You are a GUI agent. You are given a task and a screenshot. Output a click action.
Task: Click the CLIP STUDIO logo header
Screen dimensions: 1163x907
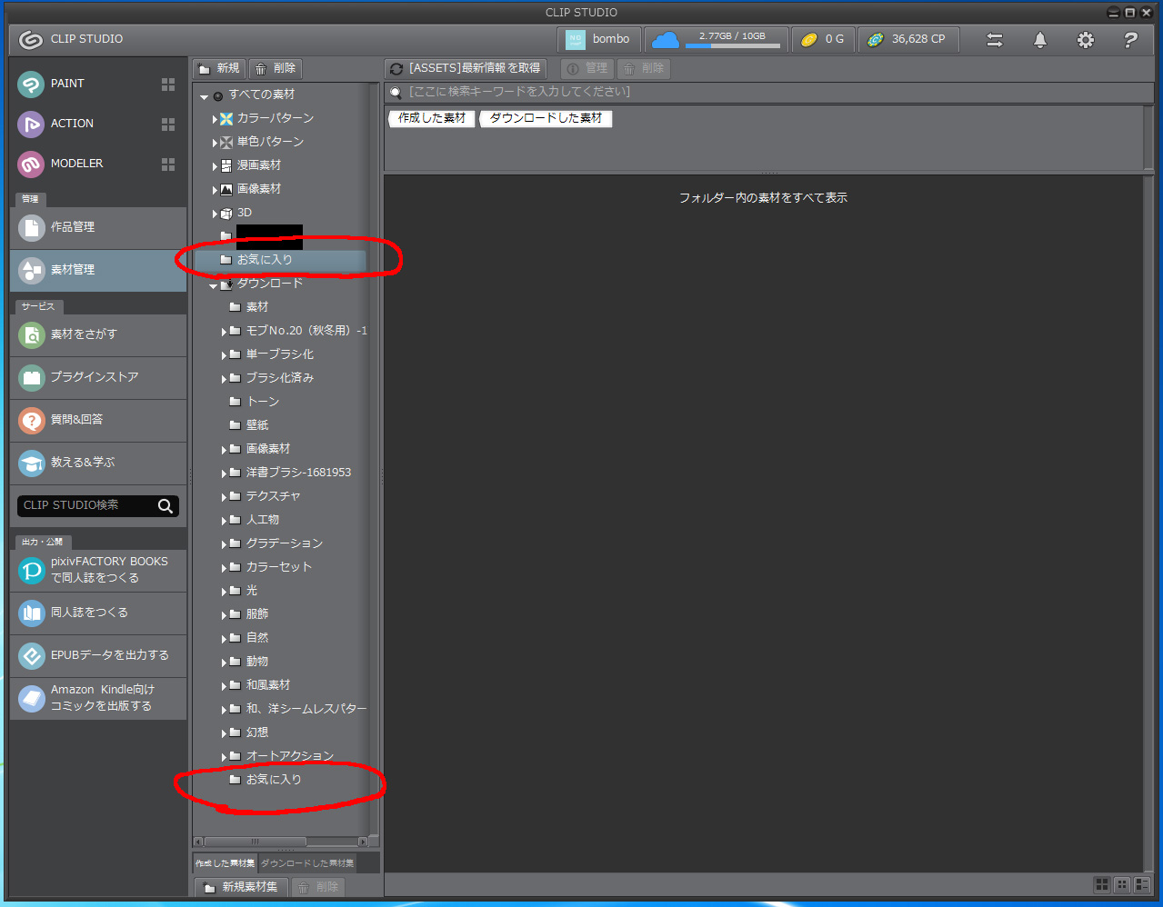pyautogui.click(x=71, y=39)
